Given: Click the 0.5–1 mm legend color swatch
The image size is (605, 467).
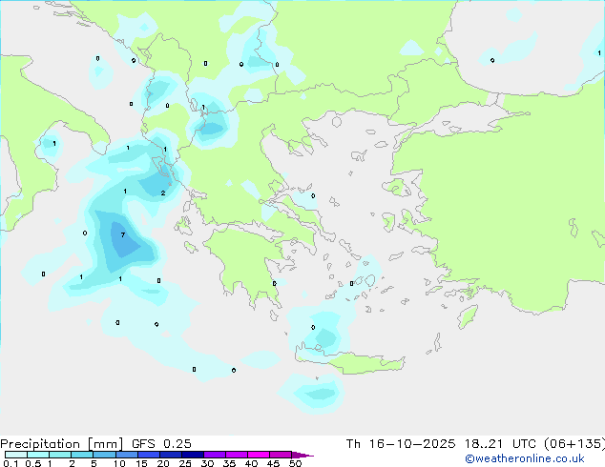Looking at the screenshot, I should coord(38,455).
